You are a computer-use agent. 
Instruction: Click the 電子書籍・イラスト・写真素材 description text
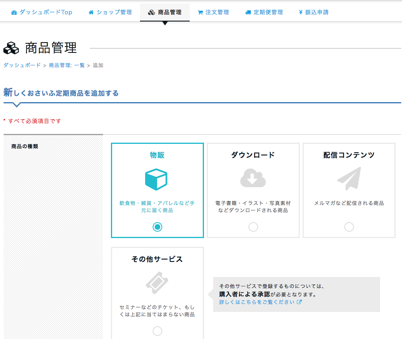click(x=253, y=207)
